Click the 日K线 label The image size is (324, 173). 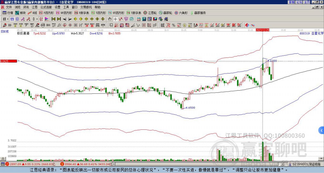[x=5, y=32]
